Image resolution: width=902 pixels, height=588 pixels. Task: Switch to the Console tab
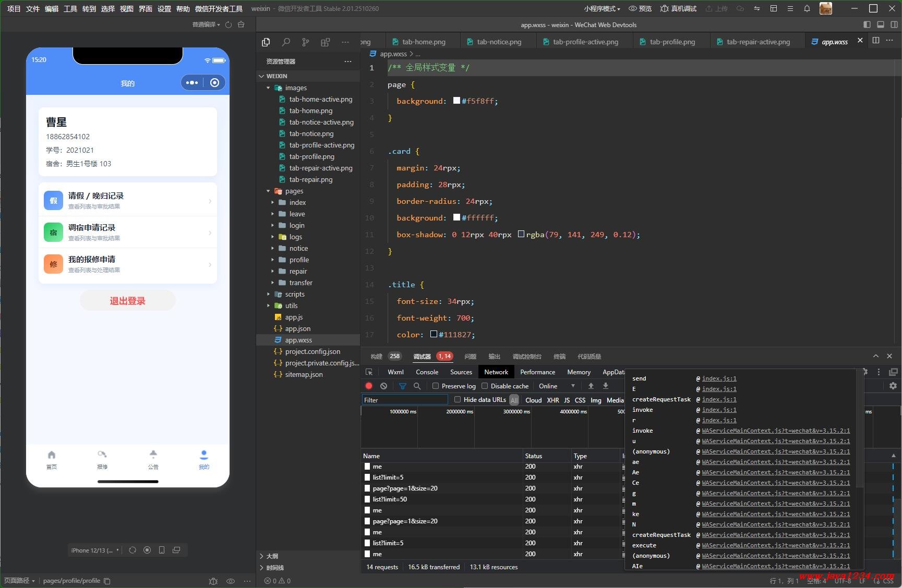click(x=427, y=372)
